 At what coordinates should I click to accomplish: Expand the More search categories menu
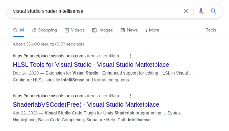[x=152, y=30]
